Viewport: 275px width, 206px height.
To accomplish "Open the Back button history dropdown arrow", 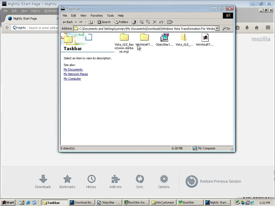I will tap(76, 22).
